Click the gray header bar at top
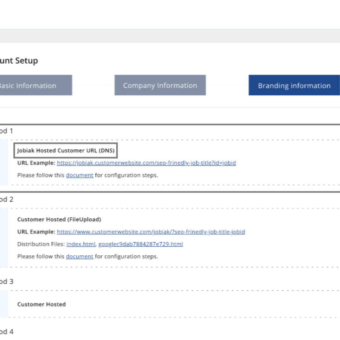 click(x=170, y=36)
